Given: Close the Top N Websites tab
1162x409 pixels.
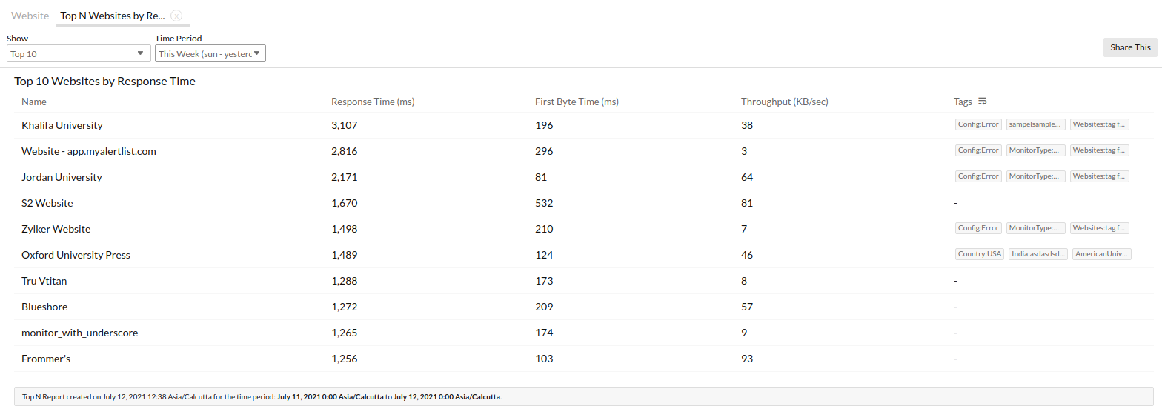Looking at the screenshot, I should (x=176, y=16).
